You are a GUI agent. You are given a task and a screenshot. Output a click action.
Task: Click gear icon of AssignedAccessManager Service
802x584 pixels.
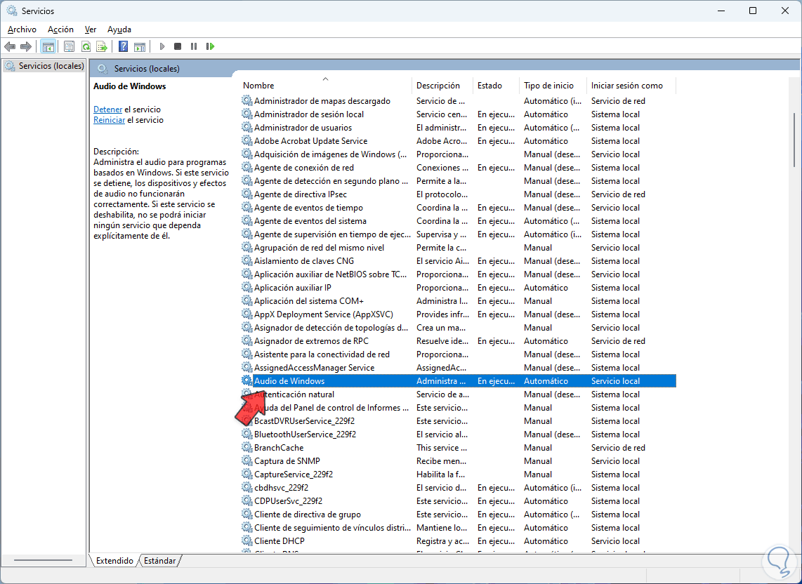(247, 367)
